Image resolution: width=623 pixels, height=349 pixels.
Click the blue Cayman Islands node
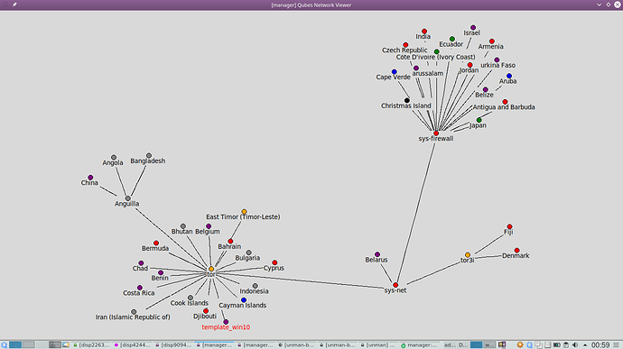click(244, 300)
